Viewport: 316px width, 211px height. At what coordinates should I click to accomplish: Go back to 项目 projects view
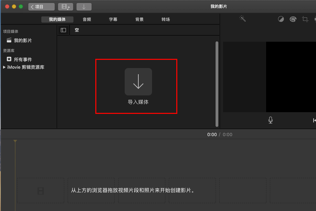41,7
